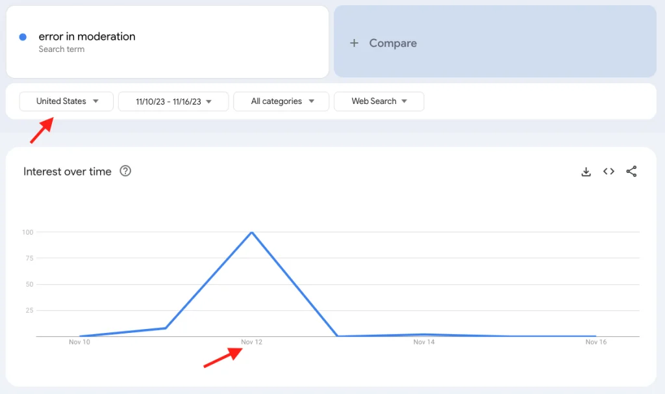Open the Web Search type dropdown
Image resolution: width=665 pixels, height=394 pixels.
coord(379,101)
